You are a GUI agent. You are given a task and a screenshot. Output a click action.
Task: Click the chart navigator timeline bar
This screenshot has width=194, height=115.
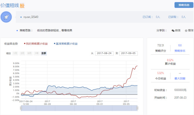(x=79, y=108)
